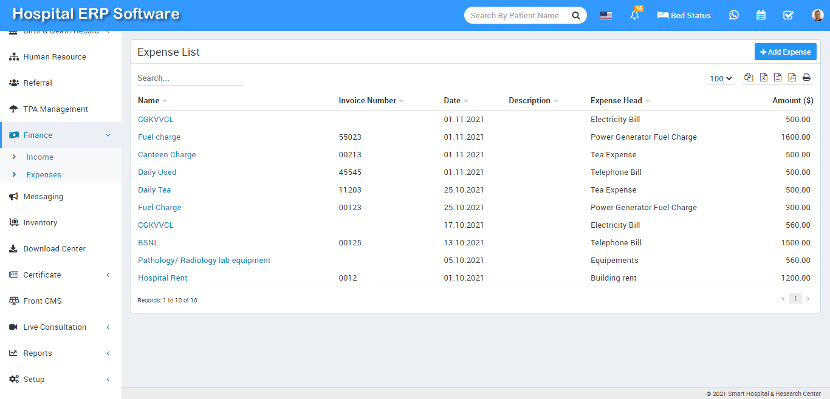Open the language flag selector
The width and height of the screenshot is (830, 399).
click(x=606, y=16)
